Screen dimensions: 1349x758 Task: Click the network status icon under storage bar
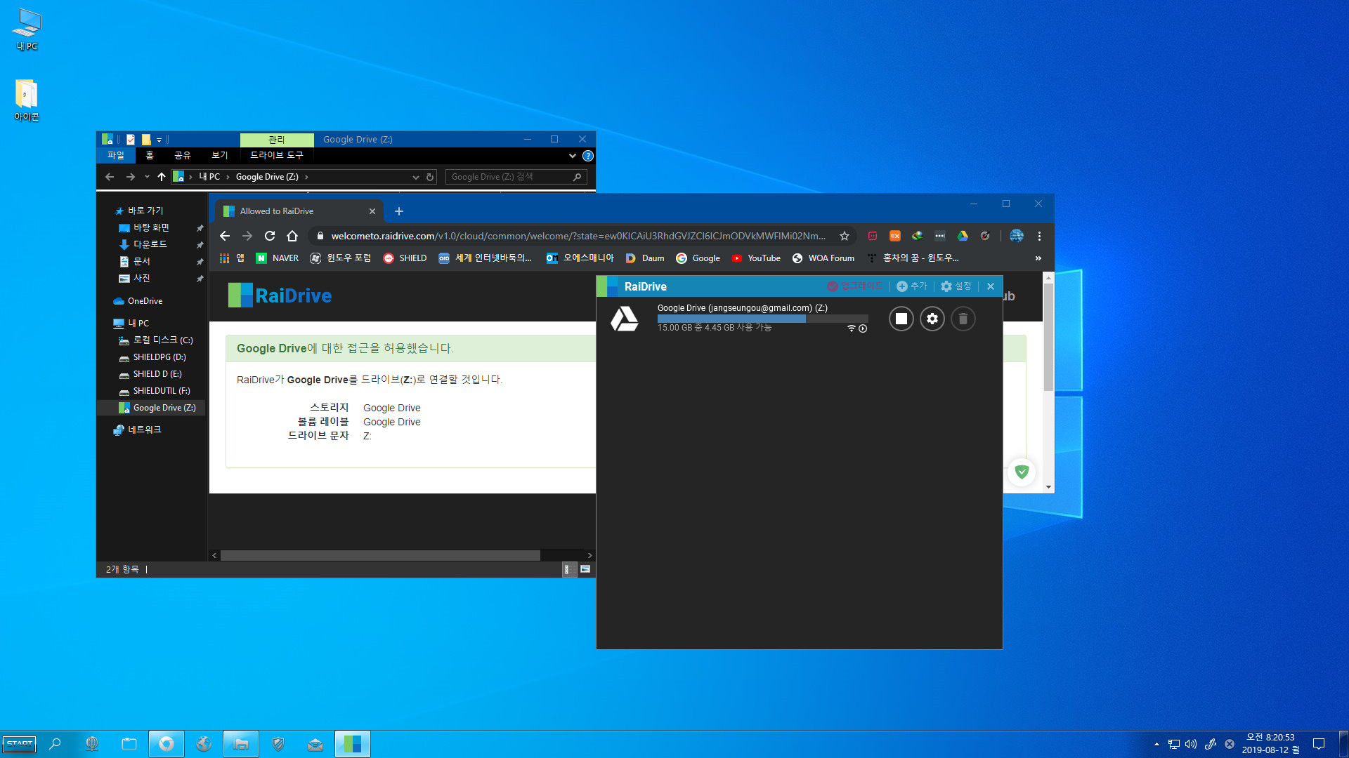(x=851, y=328)
